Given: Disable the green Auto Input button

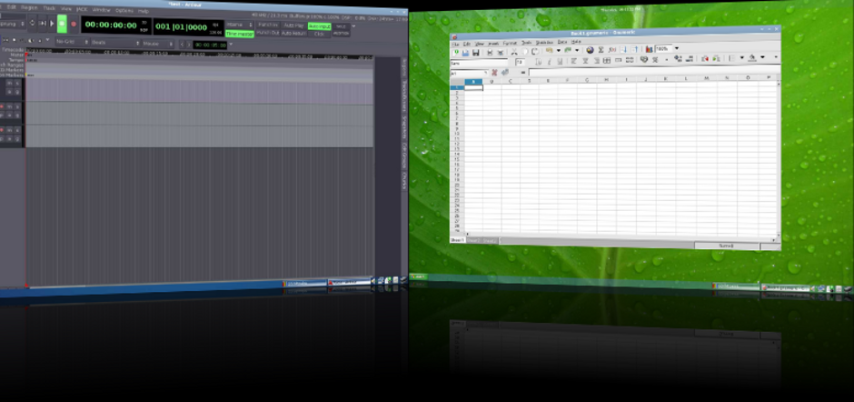Looking at the screenshot, I should pos(319,26).
